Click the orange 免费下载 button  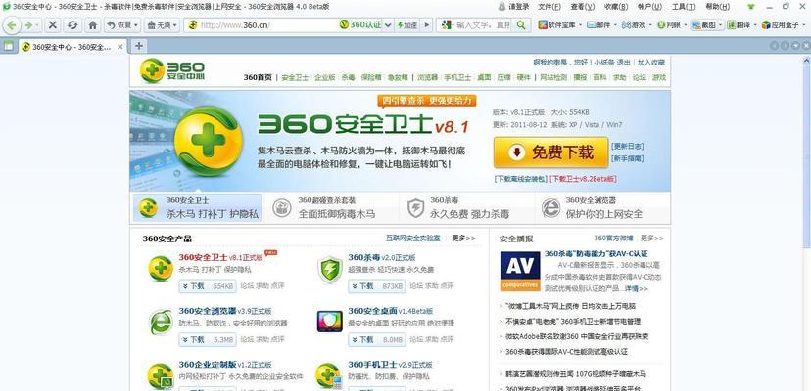click(x=550, y=152)
